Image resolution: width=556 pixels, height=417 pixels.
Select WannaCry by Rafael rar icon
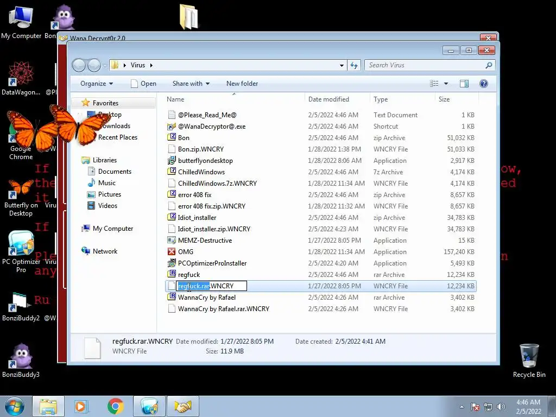[x=172, y=297]
